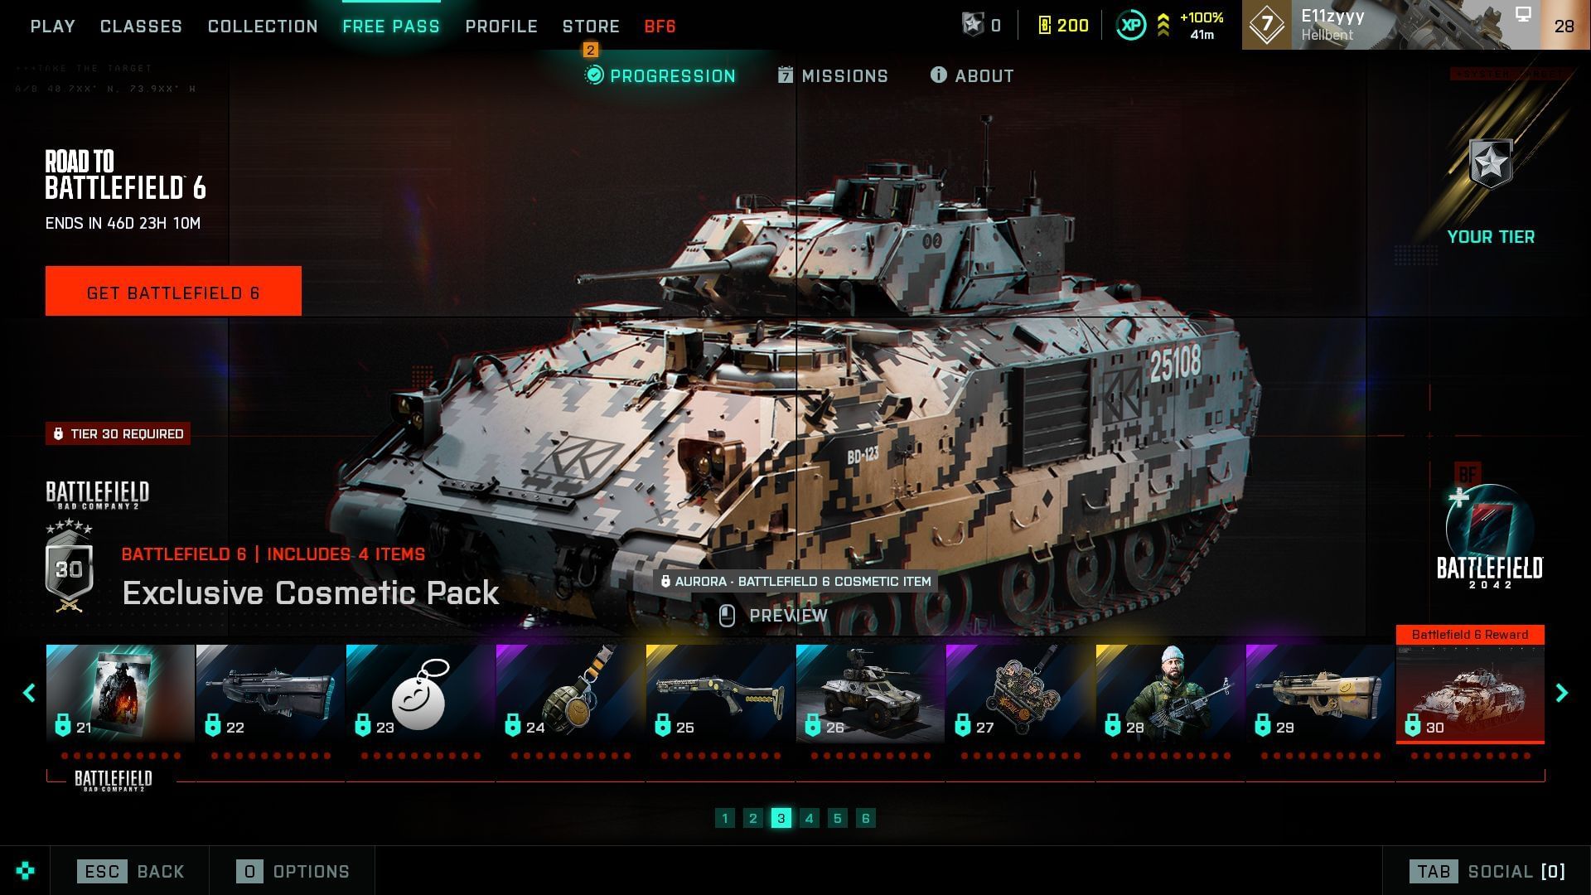Image resolution: width=1591 pixels, height=895 pixels.
Task: Click the Preview mouse icon
Action: 727,616
